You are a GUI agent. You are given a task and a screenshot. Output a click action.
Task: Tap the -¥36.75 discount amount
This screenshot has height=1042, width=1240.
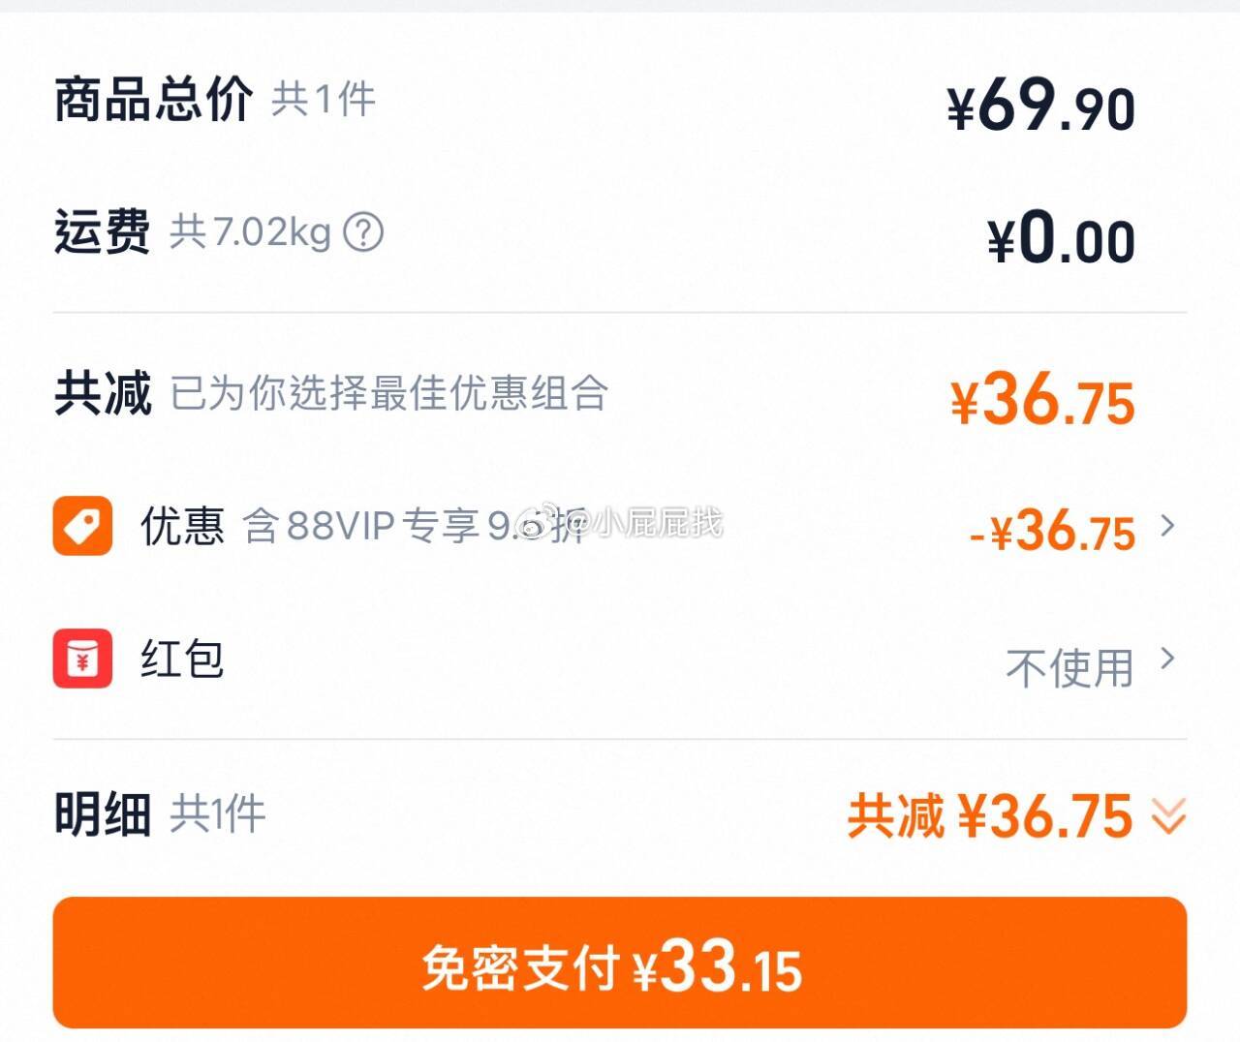tap(1052, 531)
